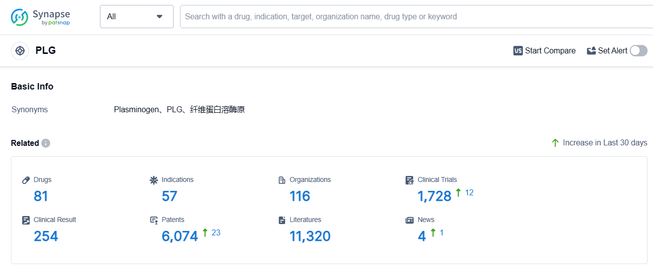Click the main drug search input field
The image size is (653, 270).
(x=416, y=17)
